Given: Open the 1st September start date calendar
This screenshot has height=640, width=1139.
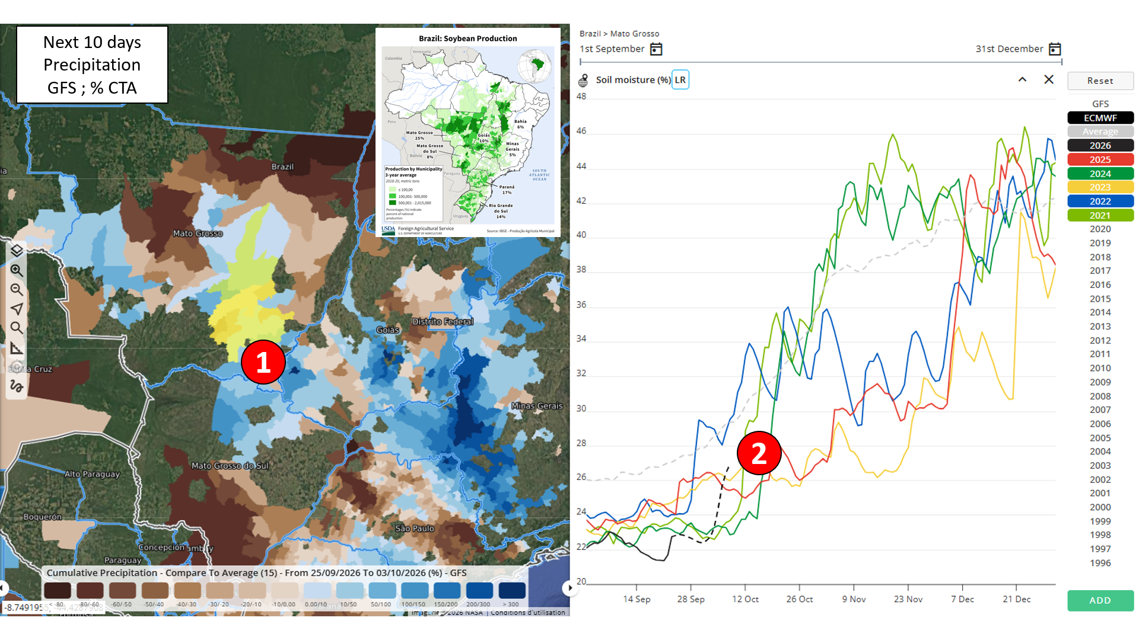Looking at the screenshot, I should coord(656,49).
